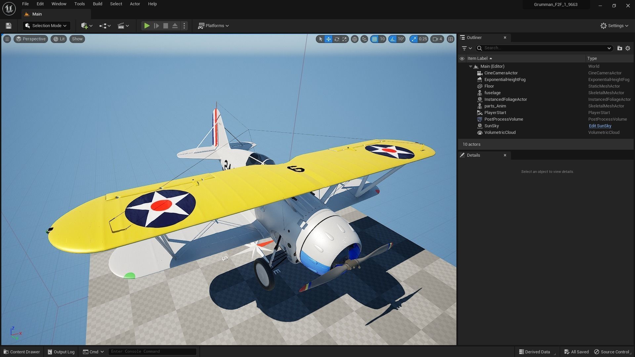The height and width of the screenshot is (357, 635).
Task: Open the Blueprints toolbar icon
Action: coord(105,26)
